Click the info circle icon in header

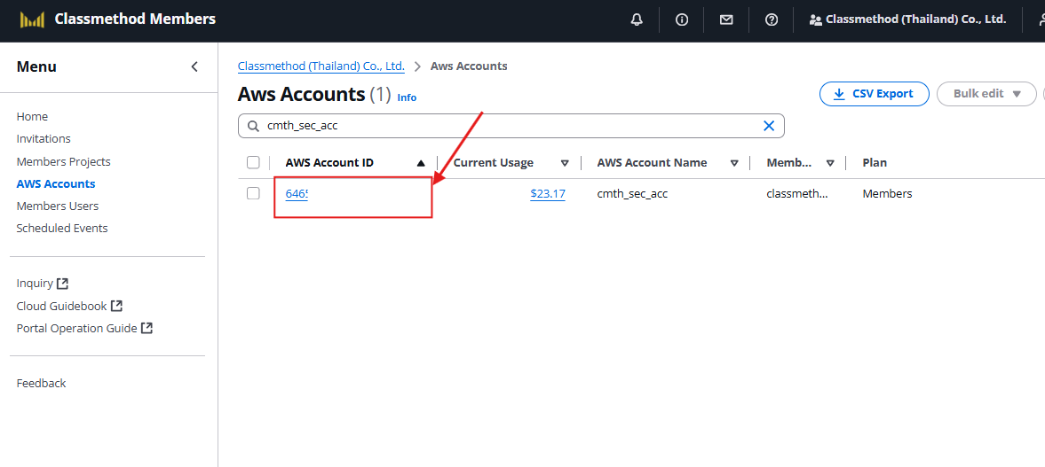682,19
